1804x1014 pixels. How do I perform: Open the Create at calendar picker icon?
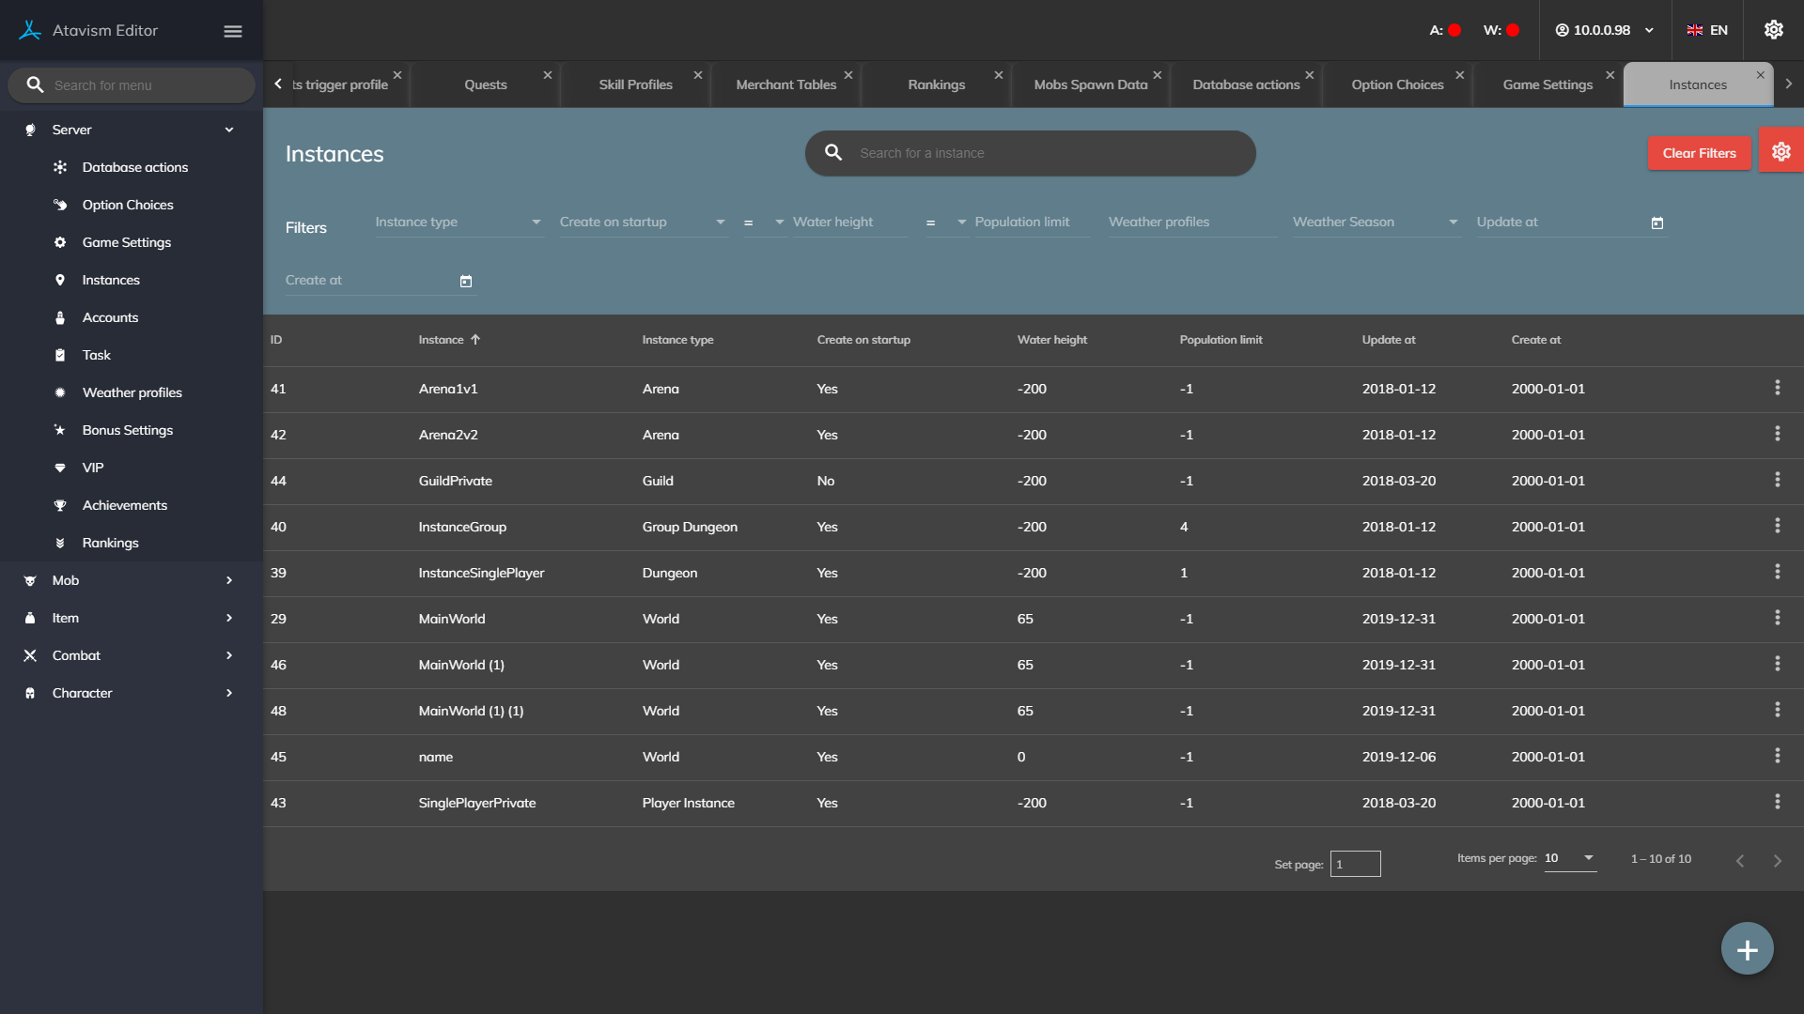(466, 282)
